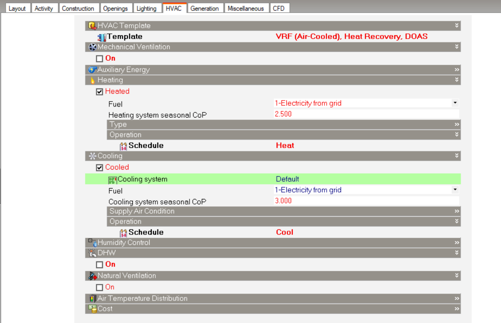501x323 pixels.
Task: Click the Cooling snowflake icon
Action: 92,156
